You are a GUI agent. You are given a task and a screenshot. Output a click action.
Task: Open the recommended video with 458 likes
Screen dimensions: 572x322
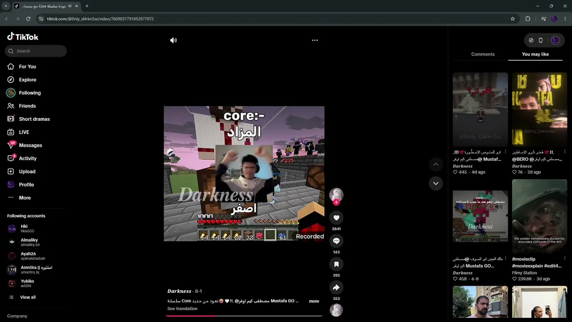click(480, 216)
